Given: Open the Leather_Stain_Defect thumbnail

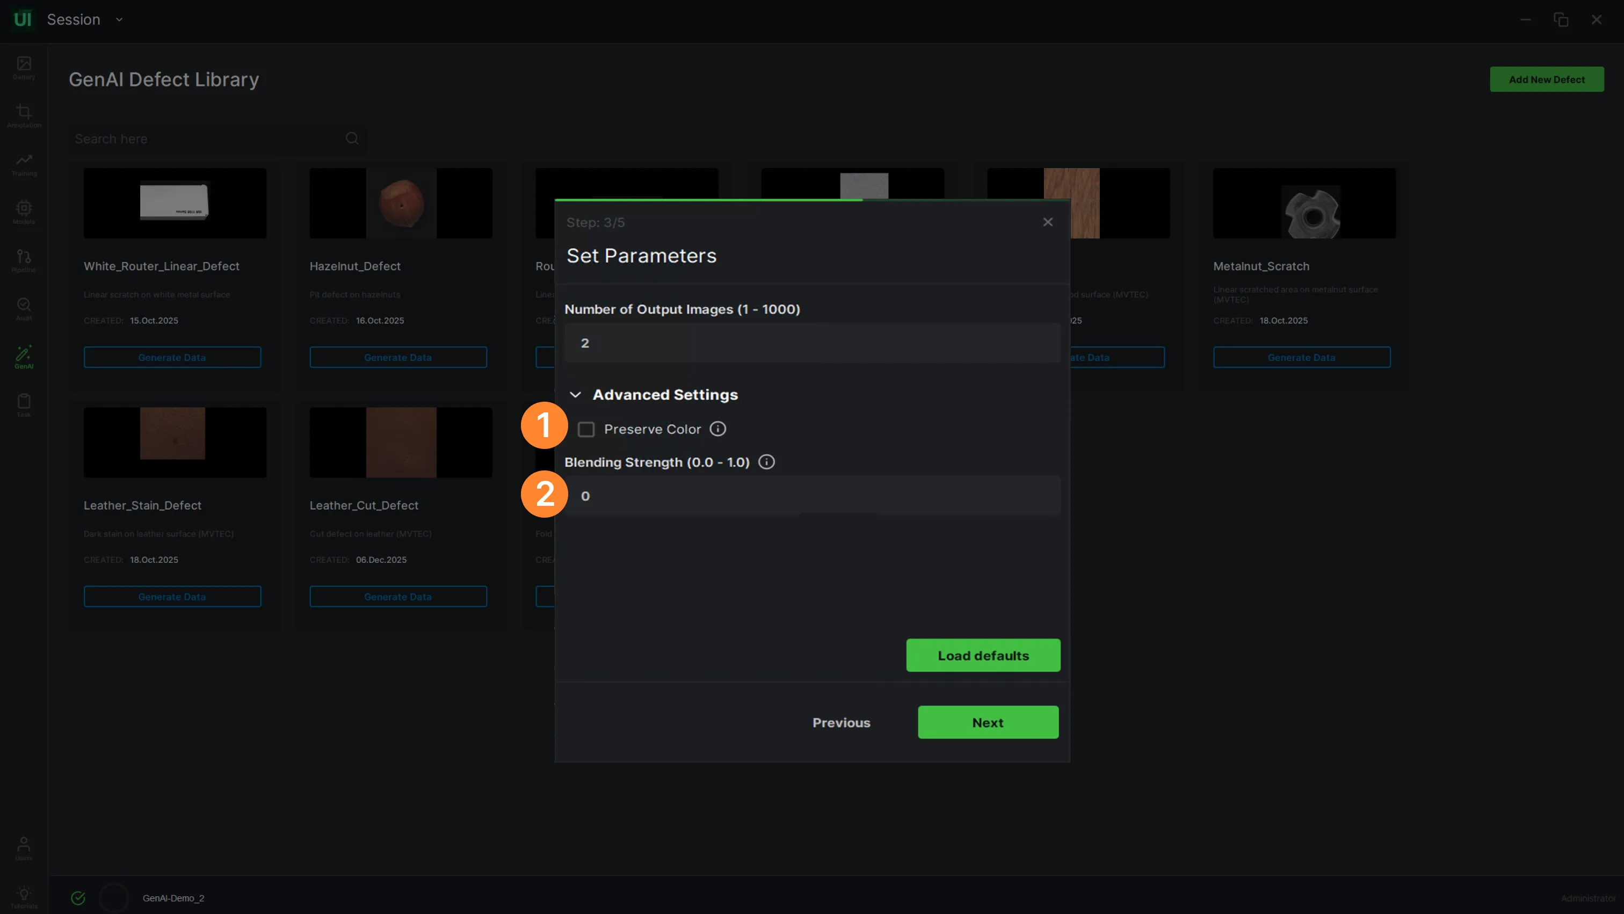Looking at the screenshot, I should click(x=175, y=443).
